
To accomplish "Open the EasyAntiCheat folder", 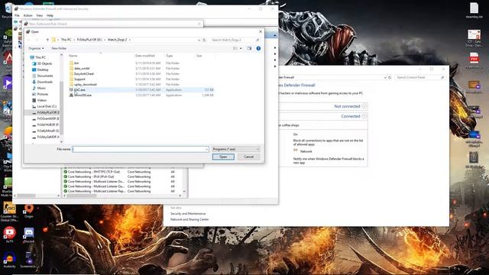I will coord(84,74).
